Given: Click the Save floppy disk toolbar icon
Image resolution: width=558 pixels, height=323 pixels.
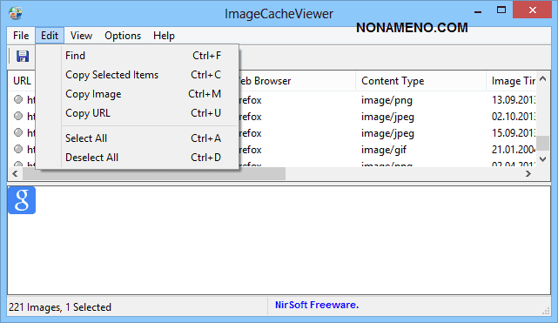Looking at the screenshot, I should [x=23, y=57].
